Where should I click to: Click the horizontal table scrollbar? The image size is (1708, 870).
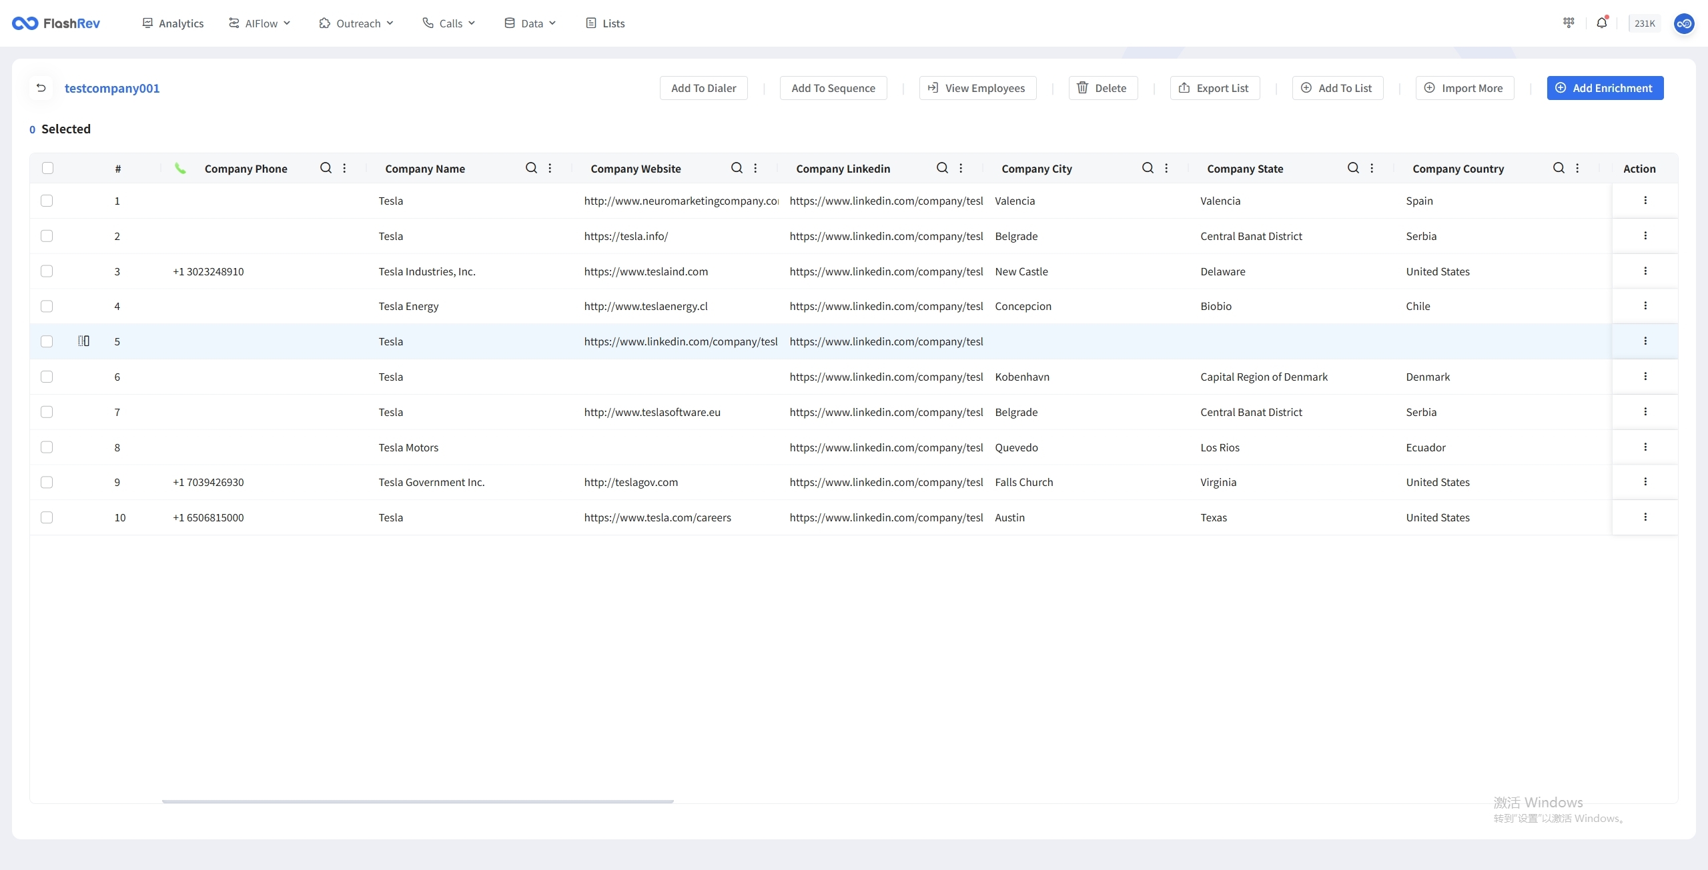tap(418, 801)
